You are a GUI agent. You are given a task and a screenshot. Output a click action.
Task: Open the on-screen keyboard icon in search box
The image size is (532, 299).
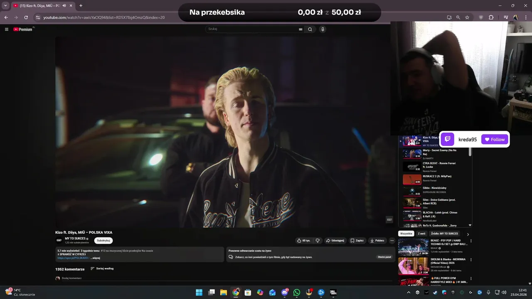coord(300,29)
